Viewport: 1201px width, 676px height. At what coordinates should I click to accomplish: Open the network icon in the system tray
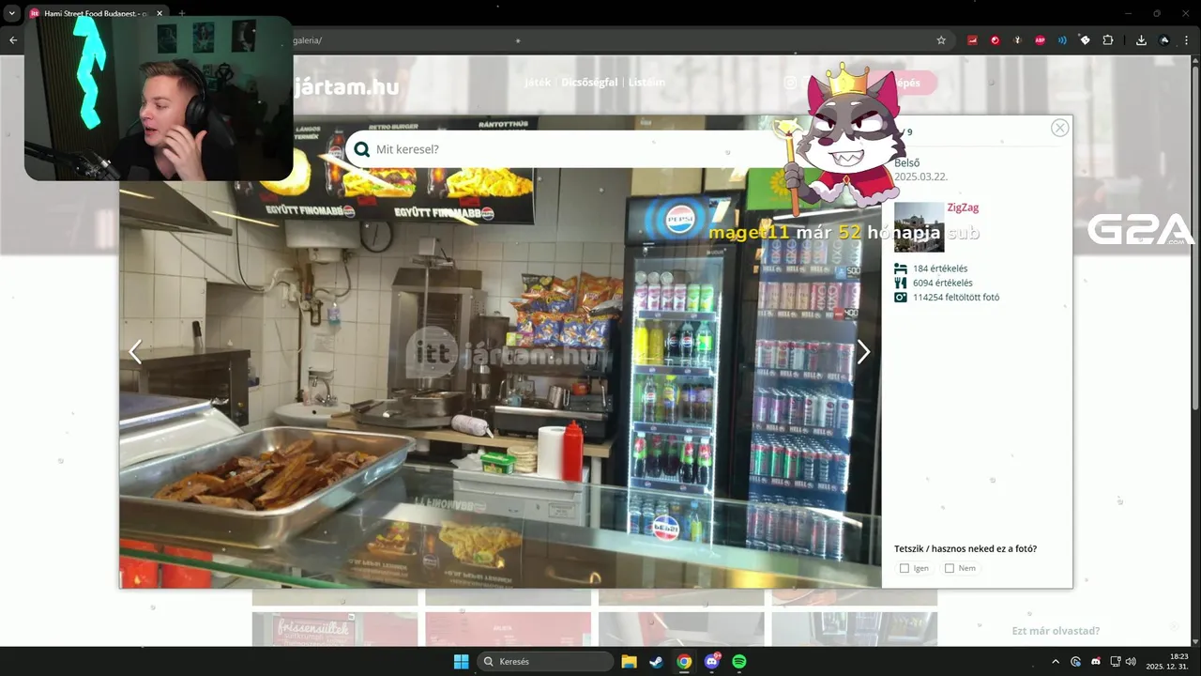point(1116,661)
